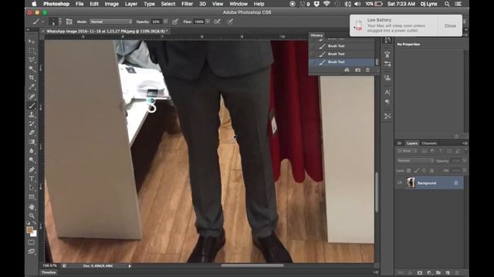Open the Brush Presets panel icon
This screenshot has width=494, height=277.
click(387, 64)
